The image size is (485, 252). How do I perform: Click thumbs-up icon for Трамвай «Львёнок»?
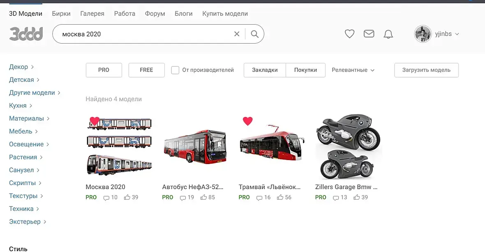click(x=280, y=197)
